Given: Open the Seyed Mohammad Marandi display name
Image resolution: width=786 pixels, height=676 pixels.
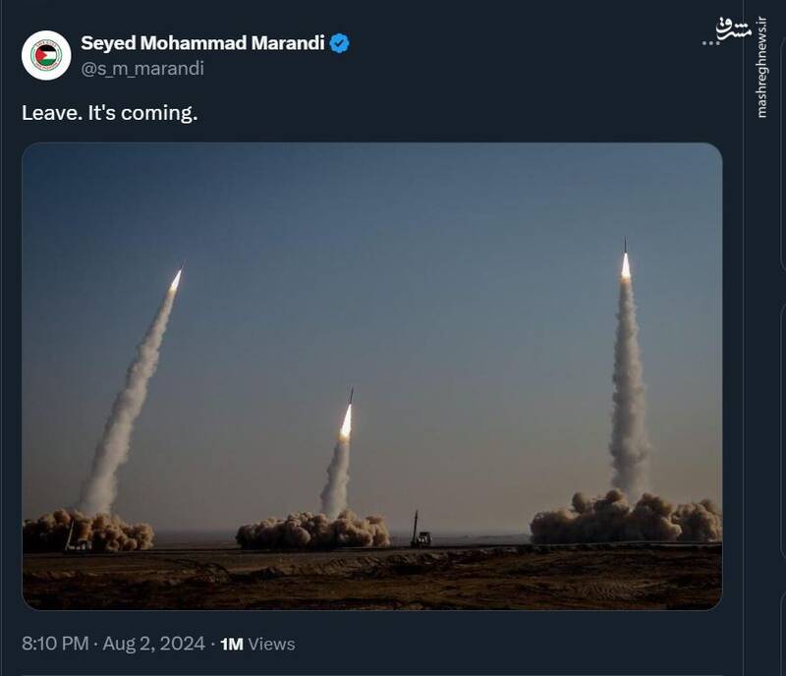Looking at the screenshot, I should tap(202, 43).
